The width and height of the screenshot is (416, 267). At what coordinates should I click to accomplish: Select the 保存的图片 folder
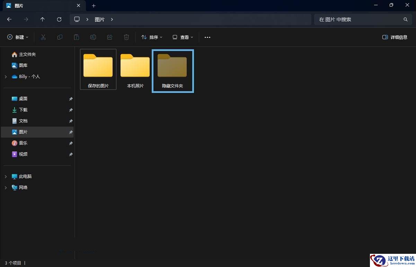(x=98, y=69)
